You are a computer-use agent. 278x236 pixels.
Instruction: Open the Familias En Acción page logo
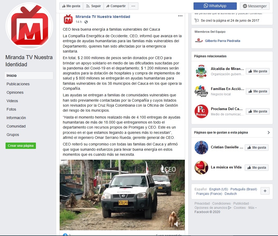tap(201, 91)
